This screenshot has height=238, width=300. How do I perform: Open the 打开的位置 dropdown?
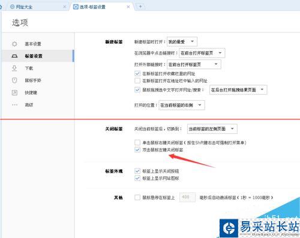click(x=182, y=105)
